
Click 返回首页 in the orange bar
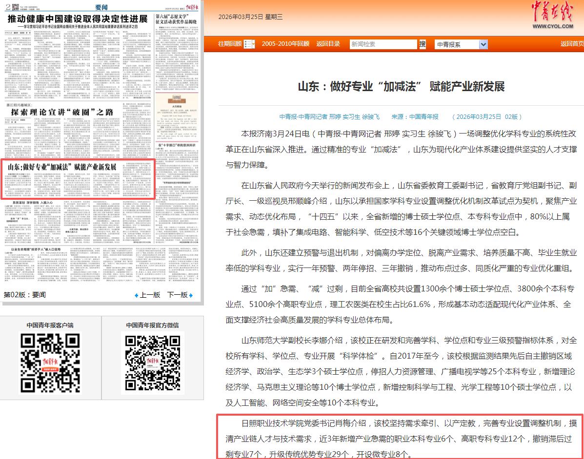click(572, 44)
